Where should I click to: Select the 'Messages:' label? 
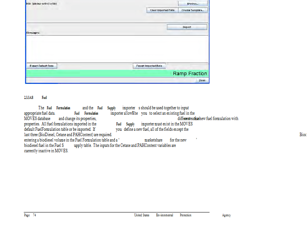click(33, 33)
